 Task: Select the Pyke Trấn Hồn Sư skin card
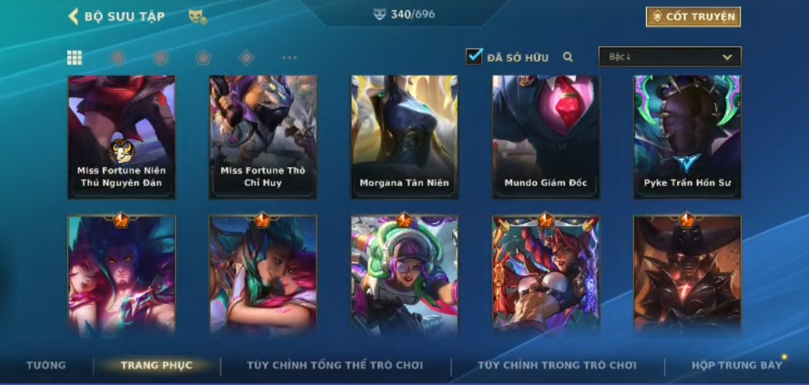[687, 137]
